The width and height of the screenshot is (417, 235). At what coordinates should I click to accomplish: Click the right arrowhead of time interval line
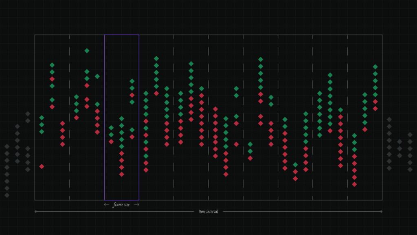click(381, 212)
